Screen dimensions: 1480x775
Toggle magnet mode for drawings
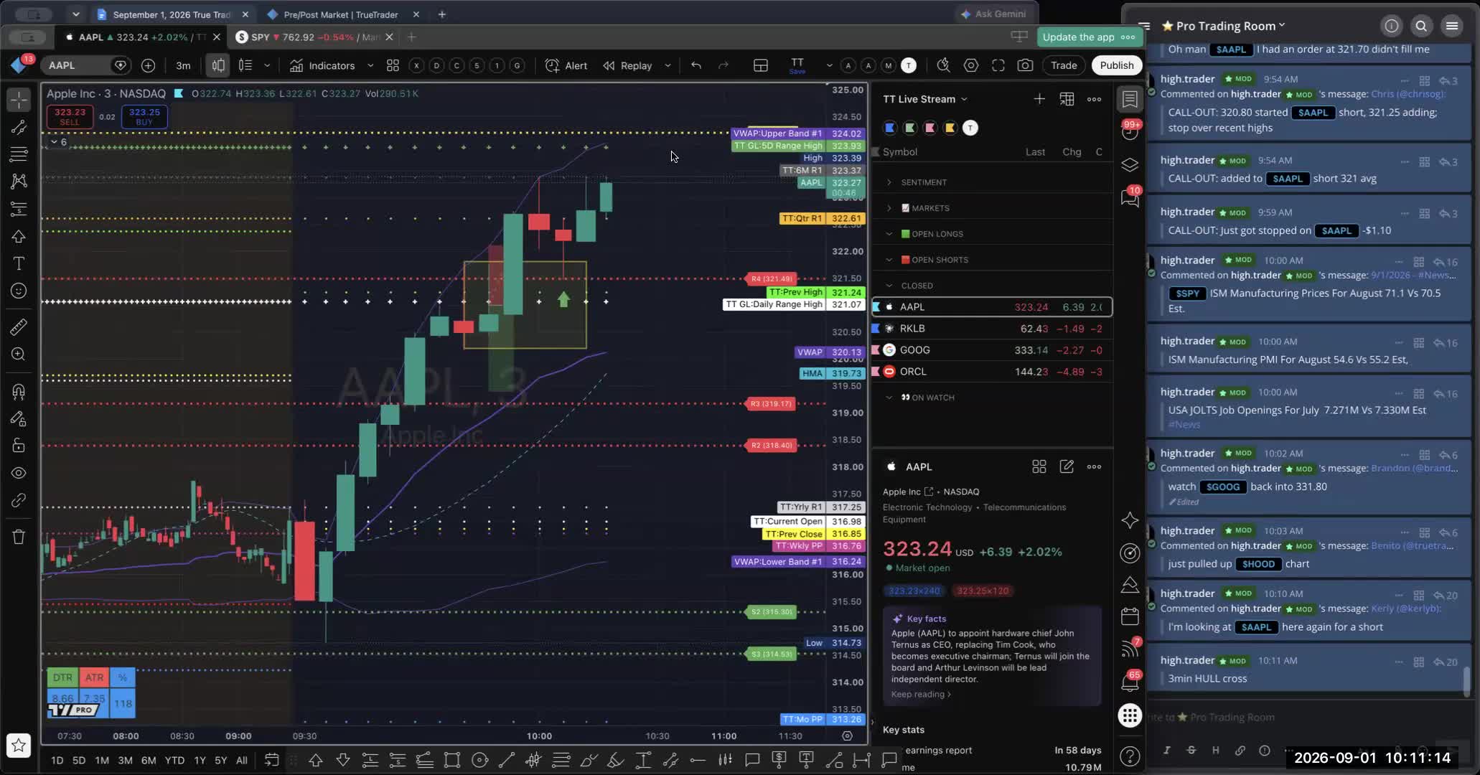19,391
